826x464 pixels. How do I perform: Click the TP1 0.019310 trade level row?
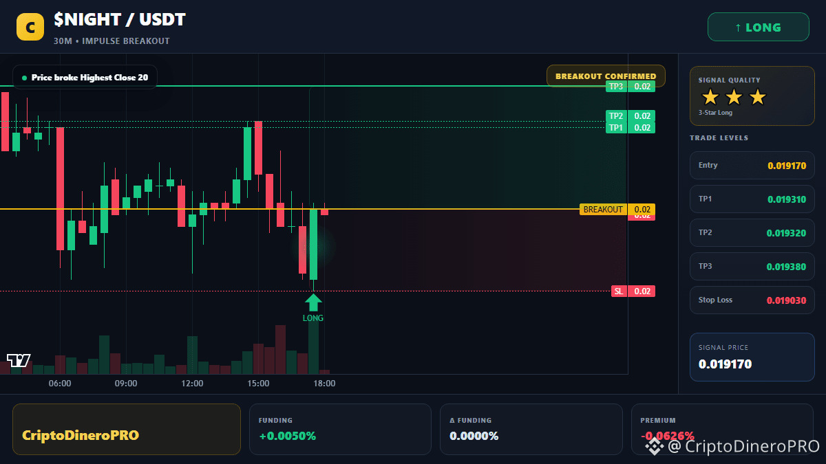[752, 199]
